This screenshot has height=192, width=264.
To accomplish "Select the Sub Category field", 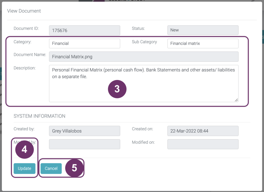I will [x=203, y=43].
